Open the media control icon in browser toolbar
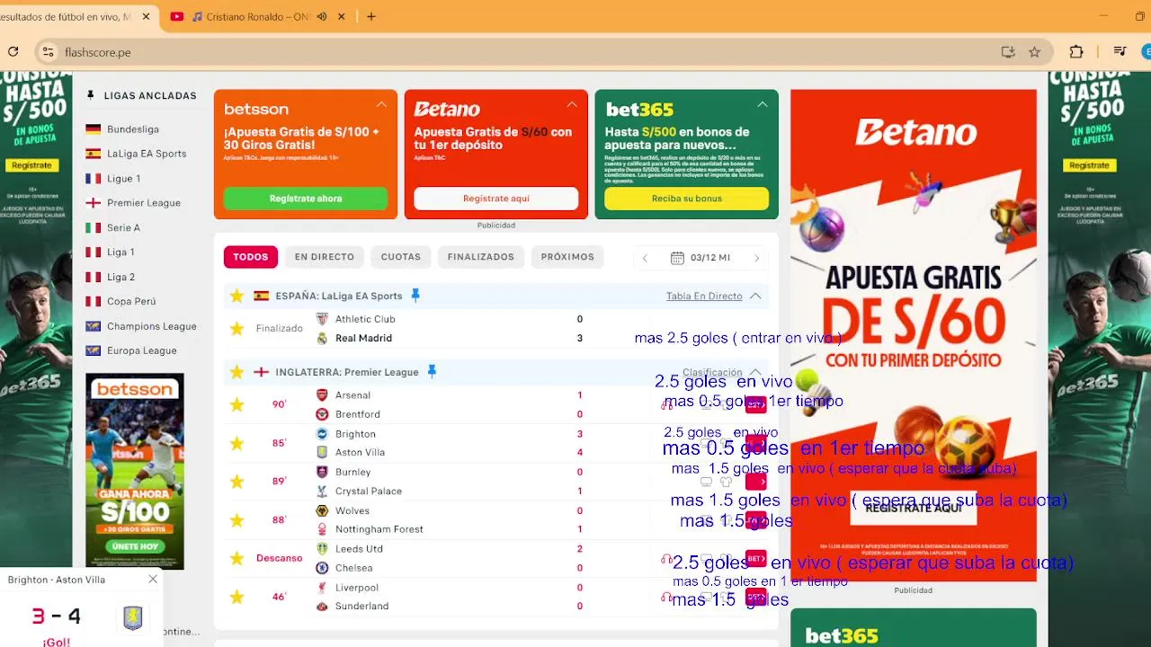1151x647 pixels. pyautogui.click(x=1120, y=52)
